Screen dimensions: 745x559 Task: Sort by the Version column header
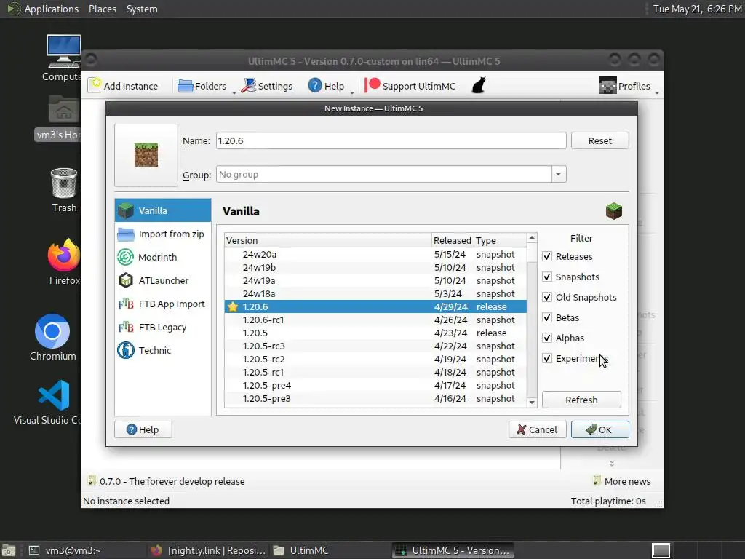click(328, 240)
